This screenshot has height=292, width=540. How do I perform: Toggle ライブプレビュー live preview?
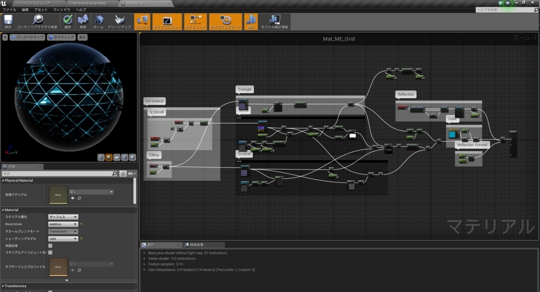click(x=167, y=22)
